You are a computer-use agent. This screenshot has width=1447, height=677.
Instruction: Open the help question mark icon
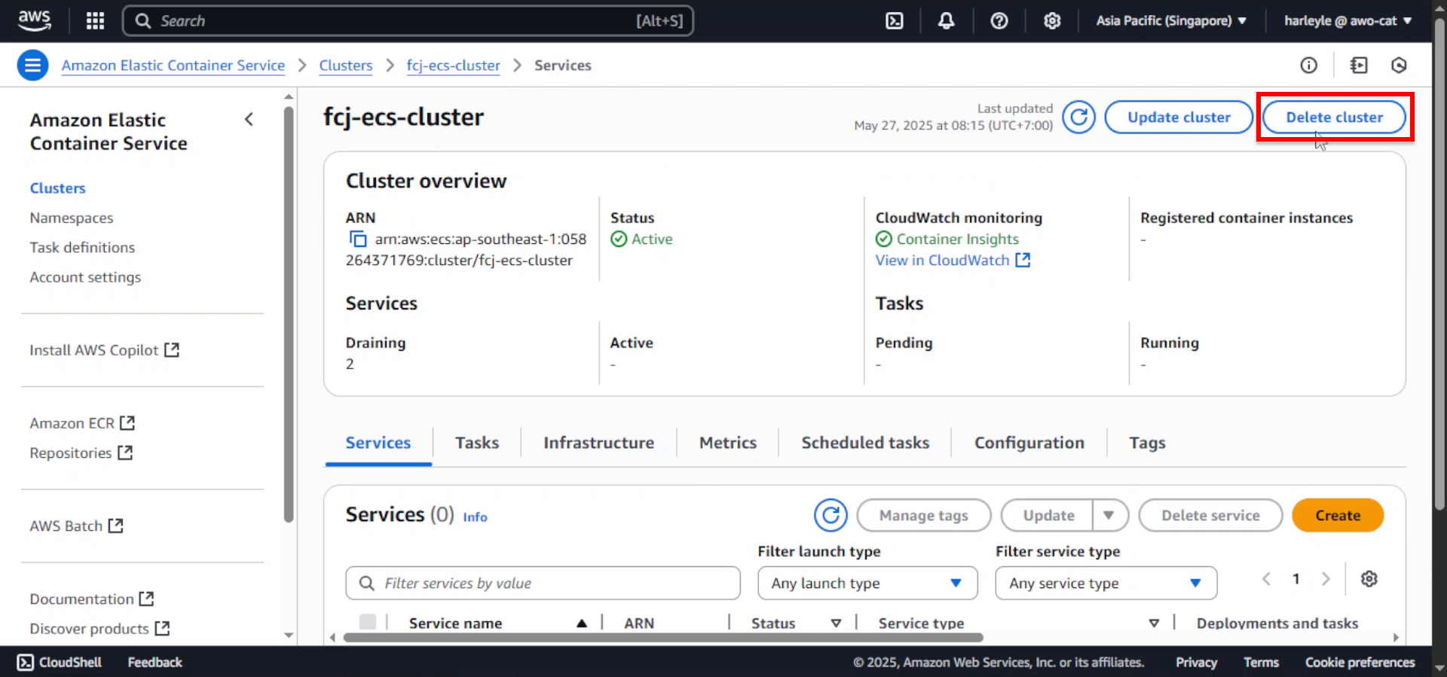999,20
